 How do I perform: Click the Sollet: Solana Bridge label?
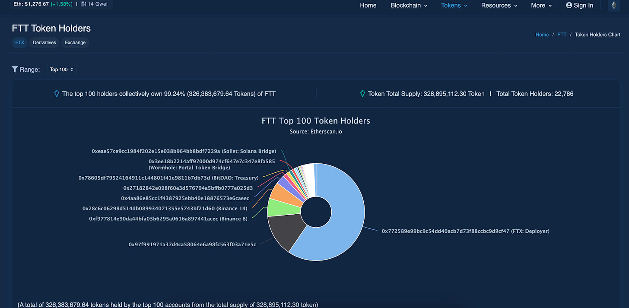coord(184,151)
